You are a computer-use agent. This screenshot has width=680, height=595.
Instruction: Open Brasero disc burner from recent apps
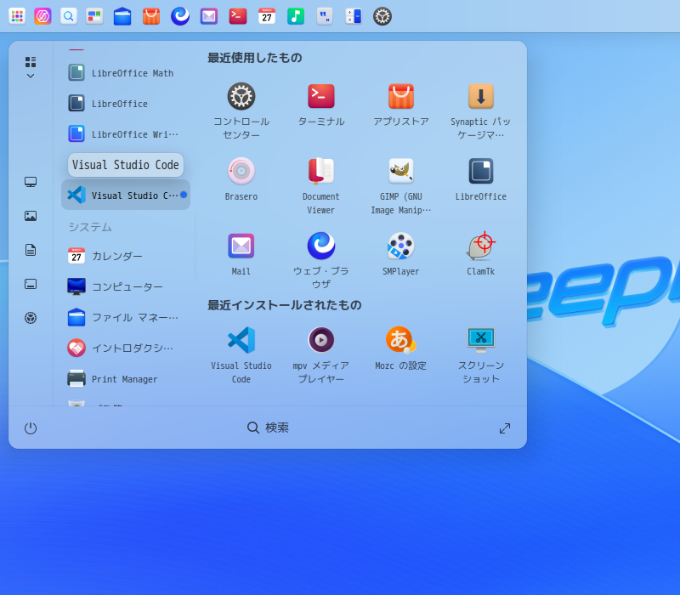click(x=241, y=172)
